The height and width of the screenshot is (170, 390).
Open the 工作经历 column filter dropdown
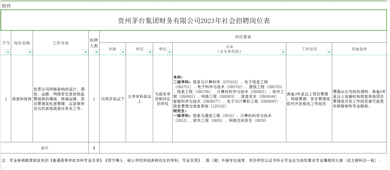pyautogui.click(x=329, y=52)
